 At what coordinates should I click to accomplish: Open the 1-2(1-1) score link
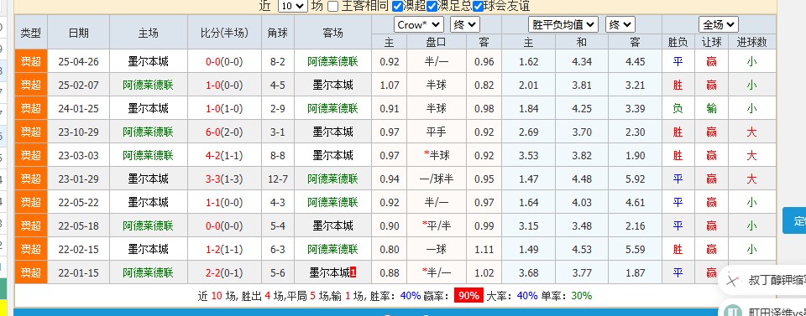pyautogui.click(x=224, y=249)
